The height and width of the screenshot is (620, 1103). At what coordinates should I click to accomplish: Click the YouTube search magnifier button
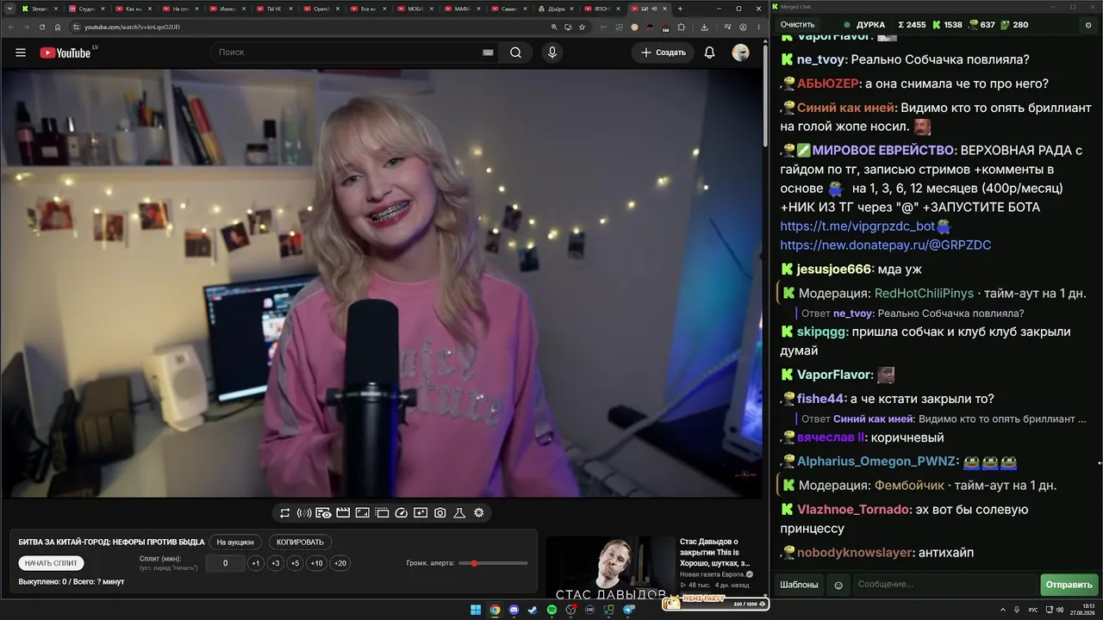click(515, 53)
